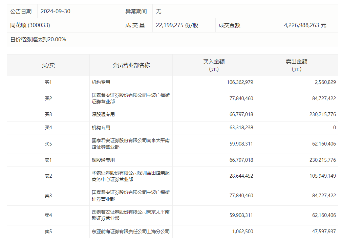Select 66,797,018 in the 买3 row

point(241,114)
